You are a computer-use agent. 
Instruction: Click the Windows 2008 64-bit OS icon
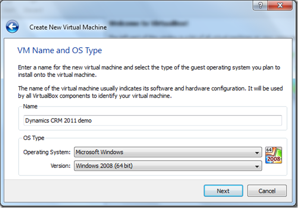point(273,156)
